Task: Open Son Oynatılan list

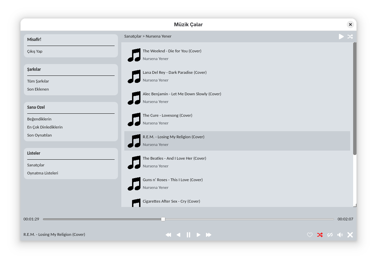Action: pos(39,135)
